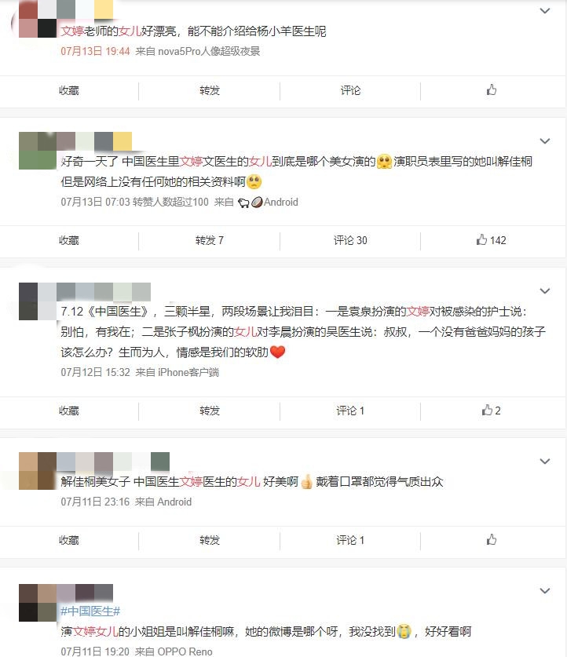567x657 pixels.
Task: Like the 7.12《中国医生》post with 2 likes
Action: pos(491,411)
